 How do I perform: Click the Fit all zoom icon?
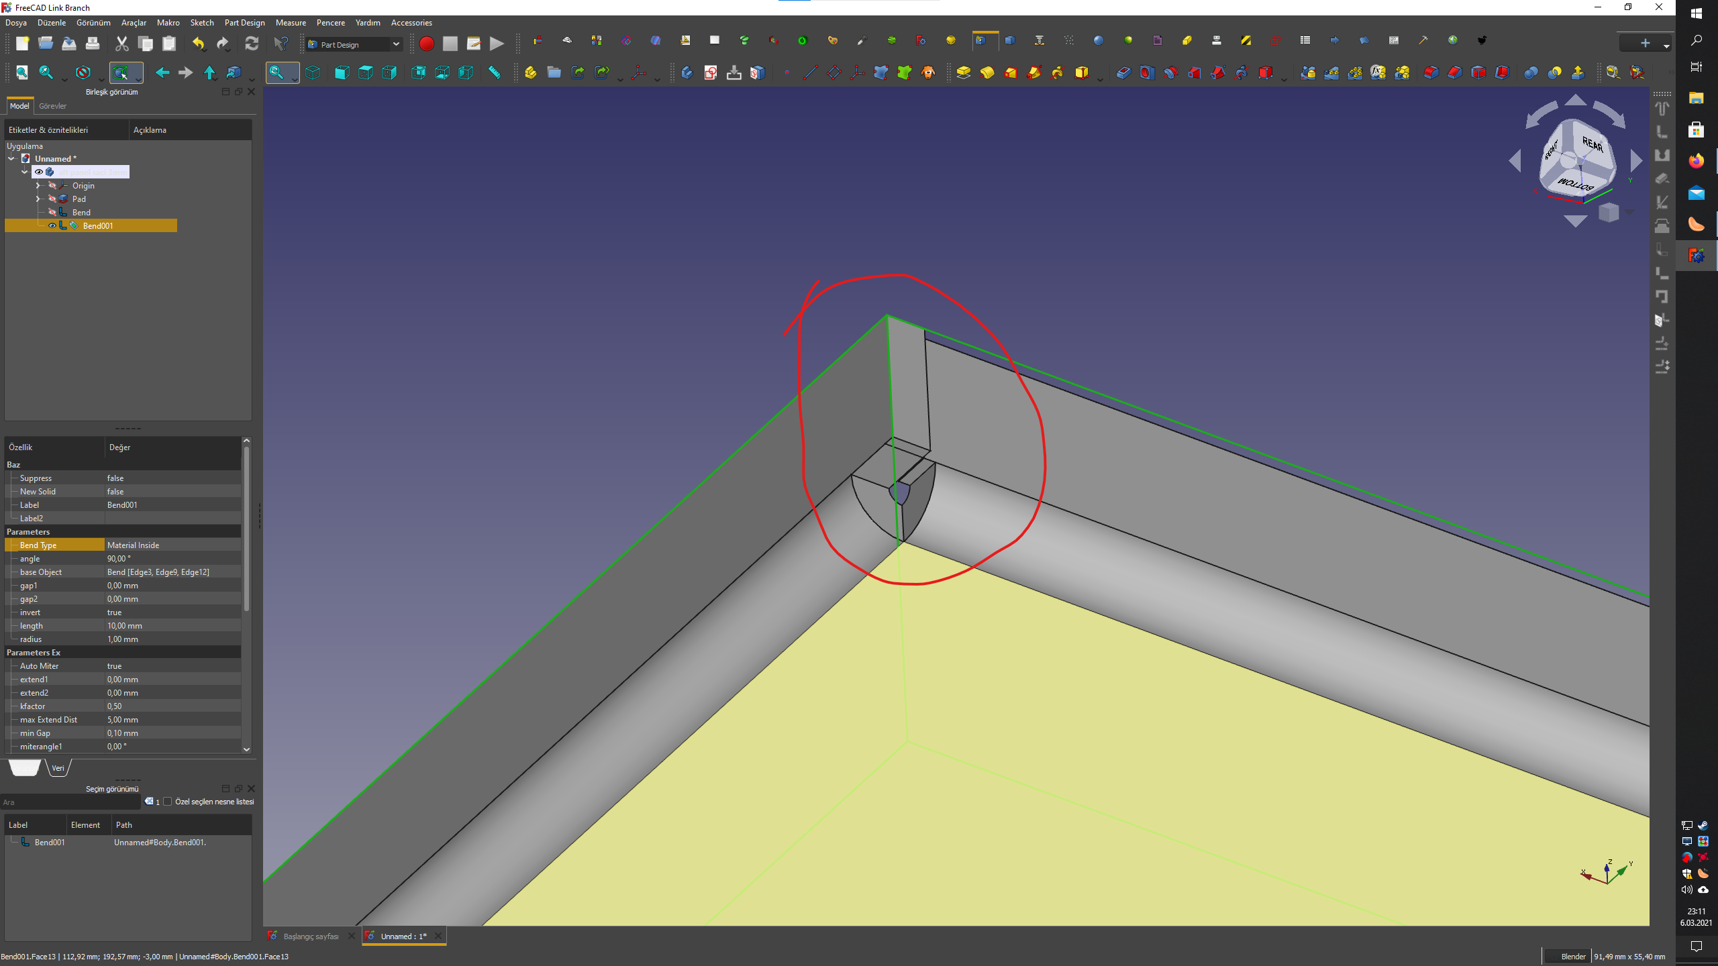pyautogui.click(x=22, y=72)
